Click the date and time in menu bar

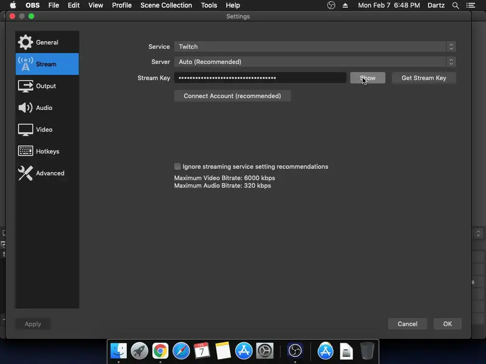click(x=389, y=5)
